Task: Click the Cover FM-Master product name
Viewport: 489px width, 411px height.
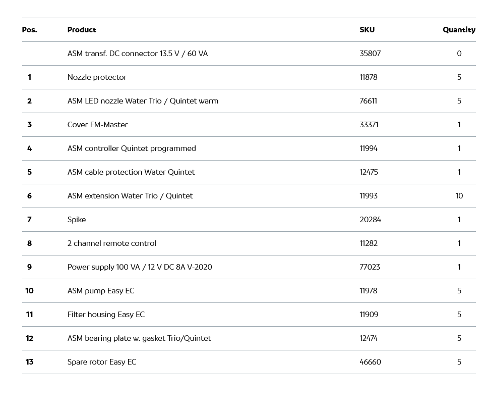Action: (x=97, y=125)
